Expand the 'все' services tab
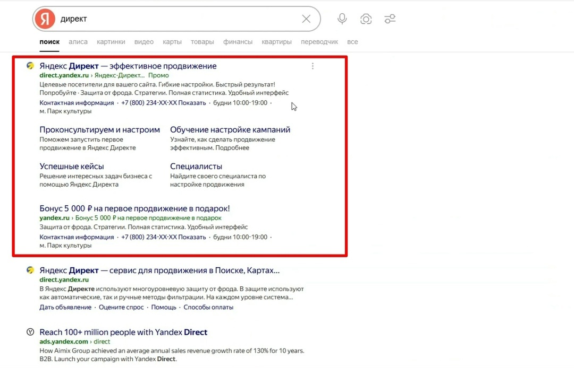This screenshot has width=574, height=368. [352, 41]
